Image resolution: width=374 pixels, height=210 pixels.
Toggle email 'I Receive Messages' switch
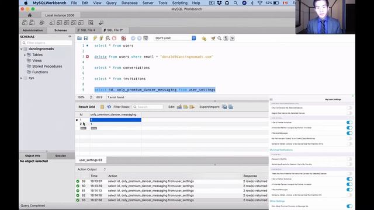coord(349,190)
